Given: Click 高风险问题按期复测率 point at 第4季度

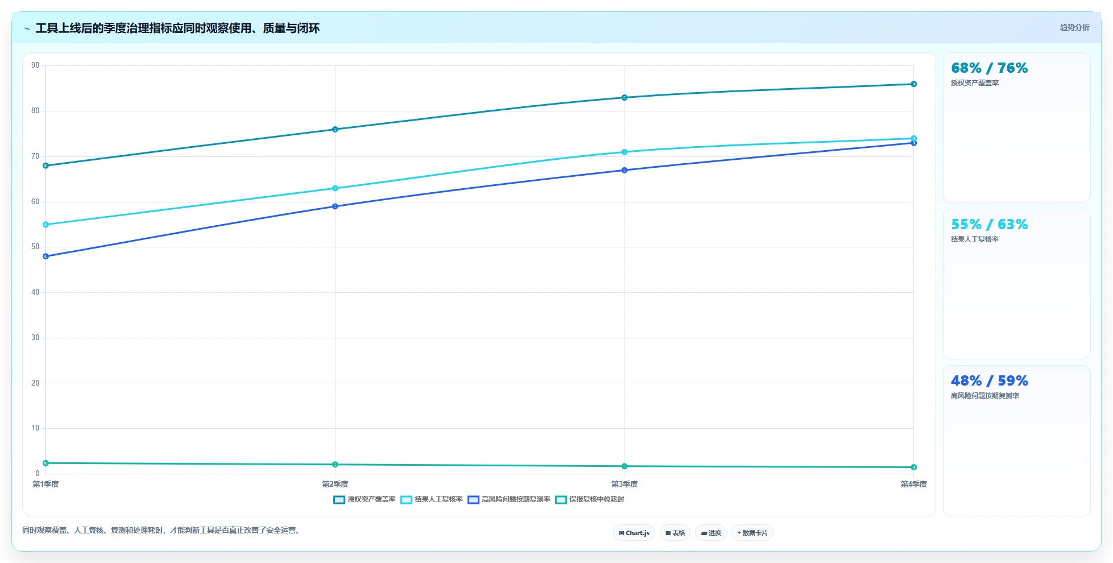Looking at the screenshot, I should pos(913,143).
